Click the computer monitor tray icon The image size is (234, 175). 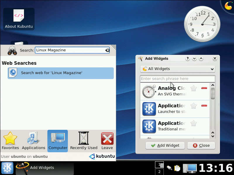[190, 168]
